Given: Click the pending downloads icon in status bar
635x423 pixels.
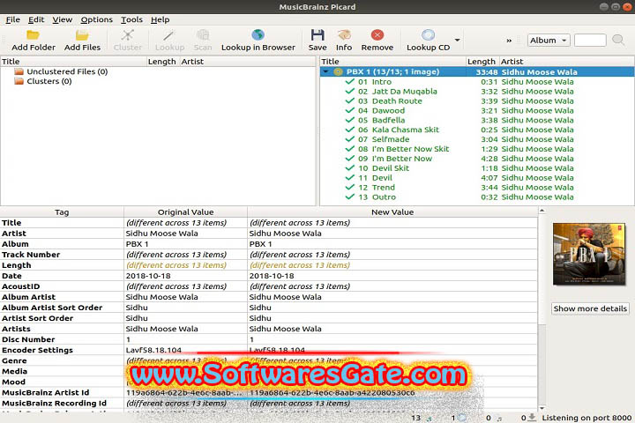Looking at the screenshot, I should tap(532, 418).
